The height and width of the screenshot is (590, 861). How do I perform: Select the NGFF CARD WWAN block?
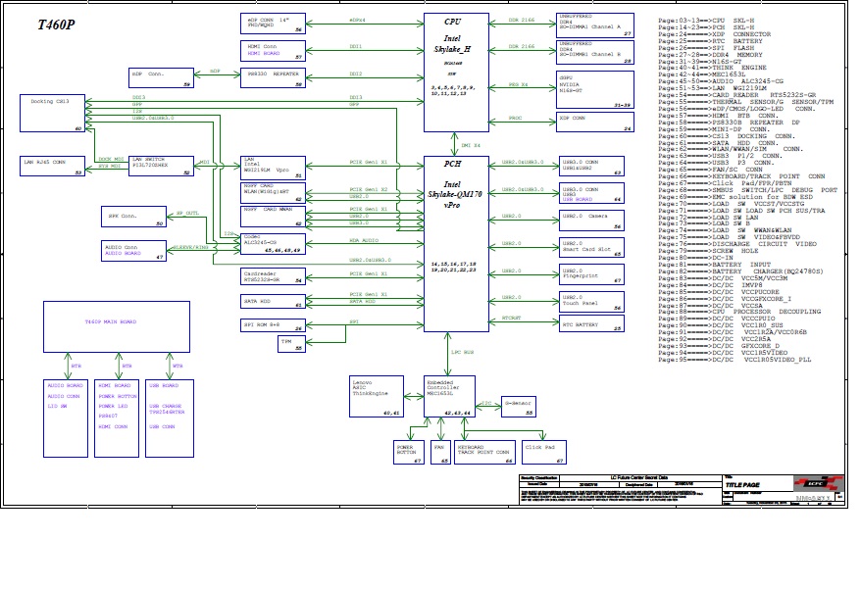click(x=273, y=217)
